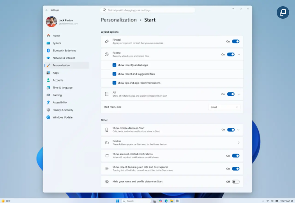The image size is (295, 203).
Task: Open Accessibility settings category
Action: click(67, 102)
